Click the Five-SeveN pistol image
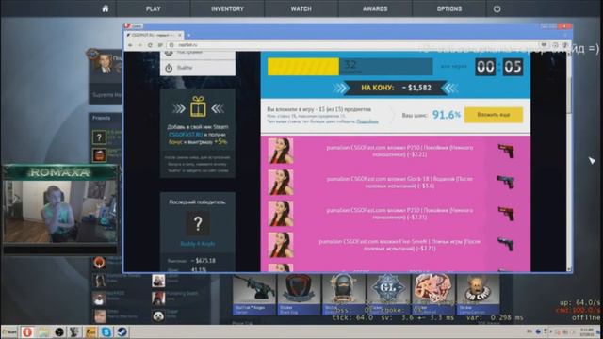The width and height of the screenshot is (603, 339). 506,244
